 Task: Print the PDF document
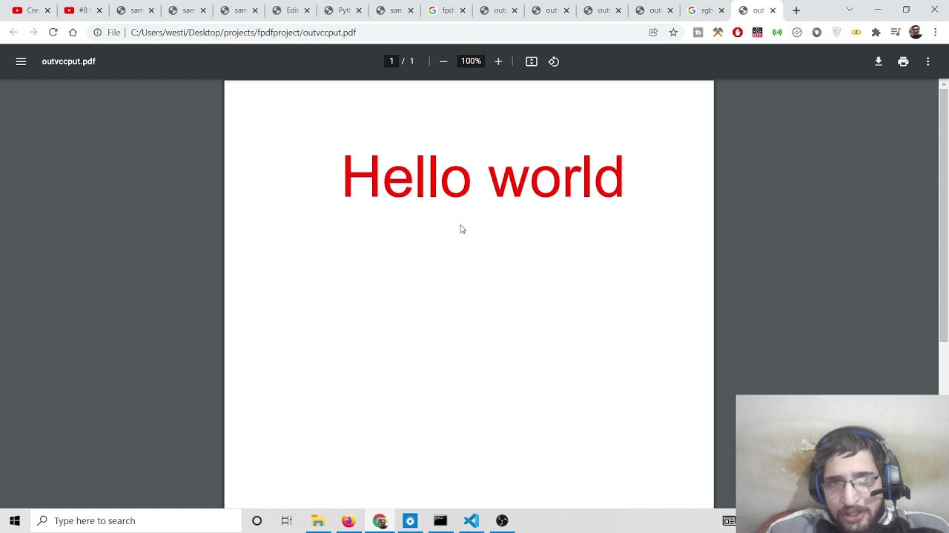click(903, 61)
